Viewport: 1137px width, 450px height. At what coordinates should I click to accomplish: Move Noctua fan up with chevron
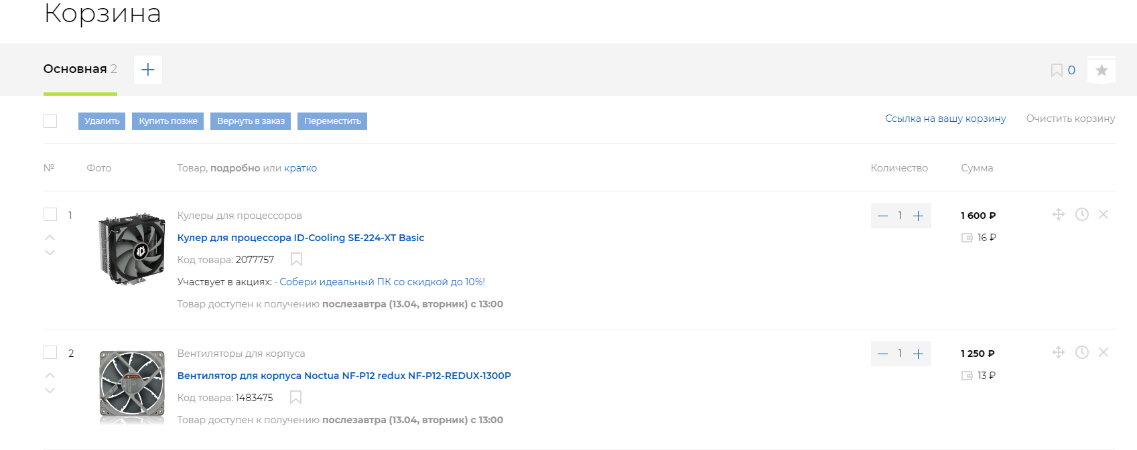(x=50, y=375)
